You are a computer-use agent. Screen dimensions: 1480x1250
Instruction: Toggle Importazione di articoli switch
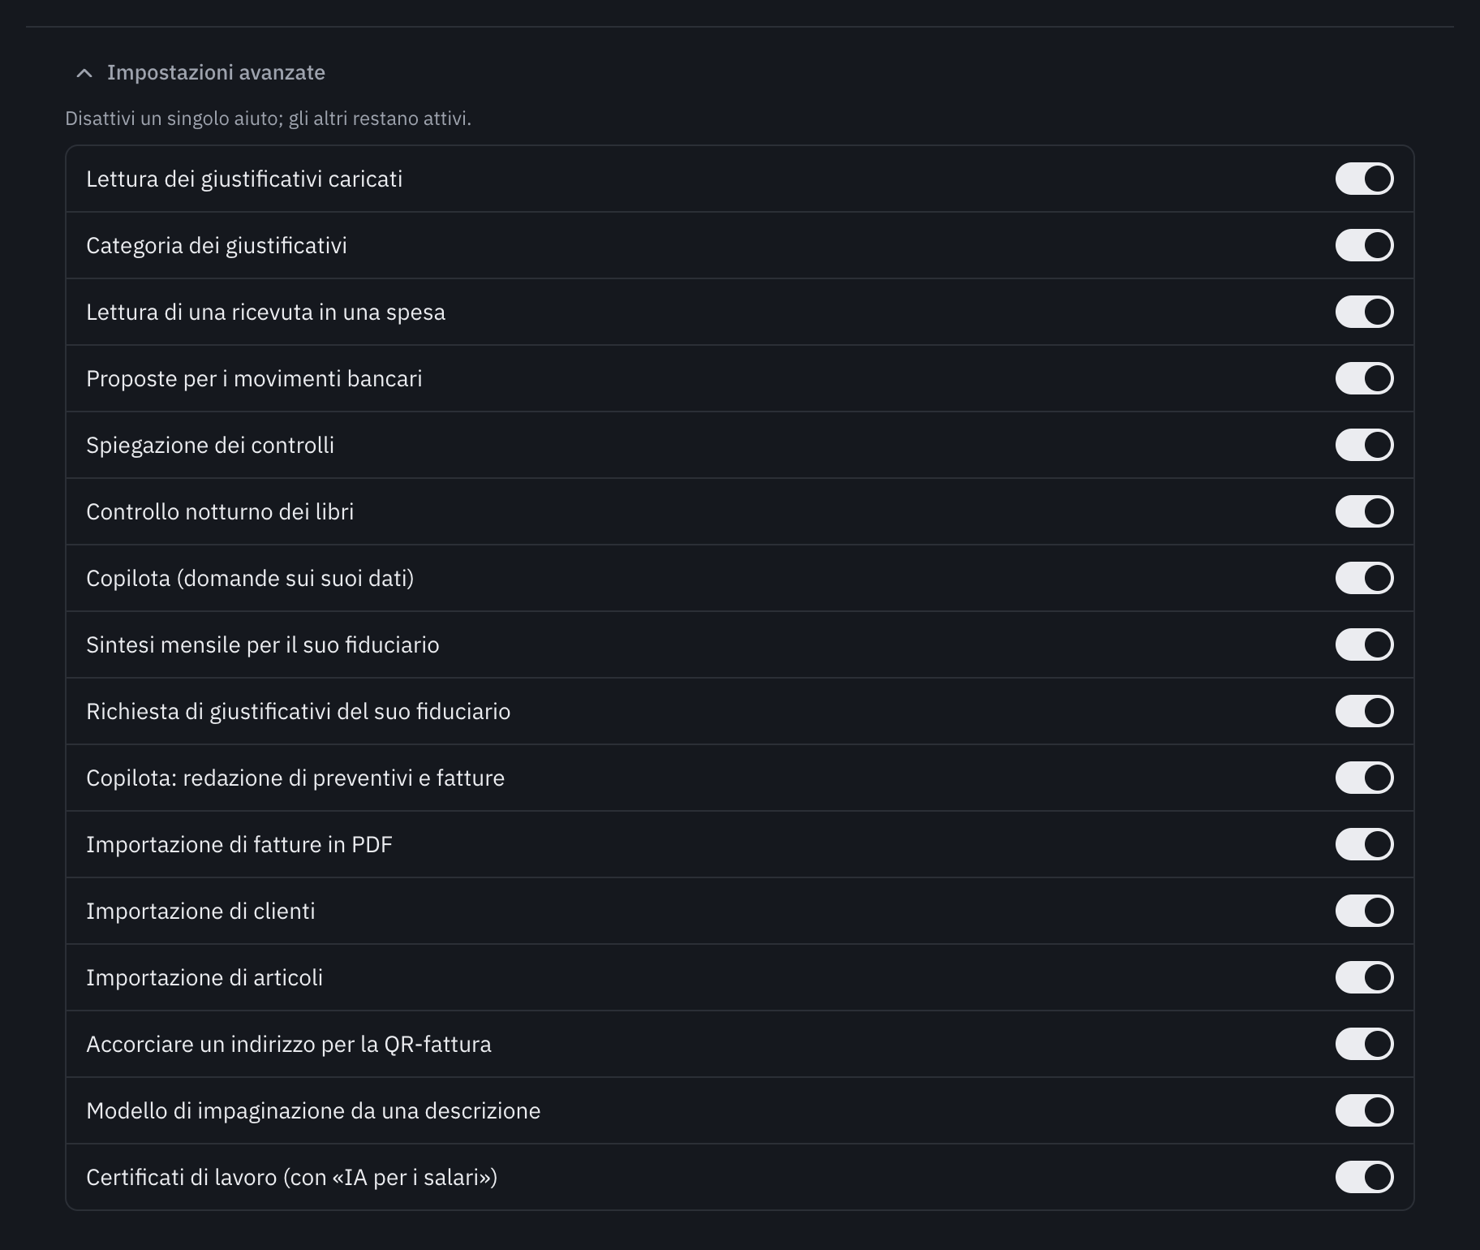point(1364,977)
